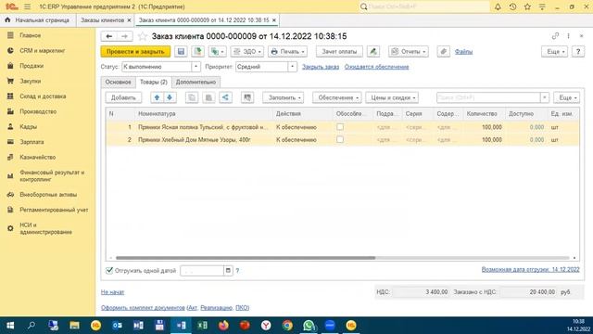The height and width of the screenshot is (334, 593).
Task: Click the Возможная дата отгрузки link
Action: pyautogui.click(x=530, y=270)
